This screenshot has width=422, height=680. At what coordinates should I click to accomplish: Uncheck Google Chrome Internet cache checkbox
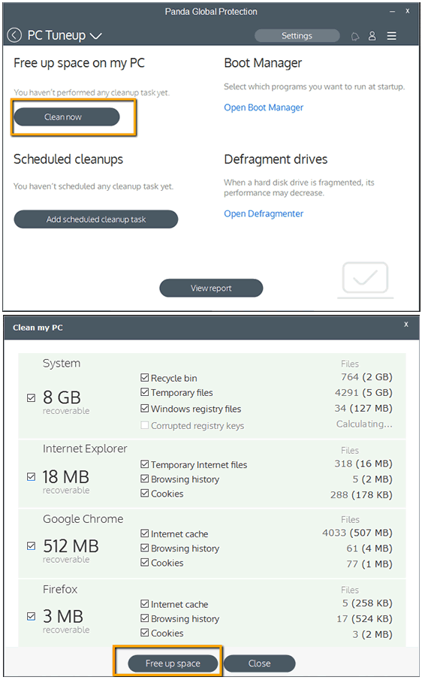tap(145, 533)
